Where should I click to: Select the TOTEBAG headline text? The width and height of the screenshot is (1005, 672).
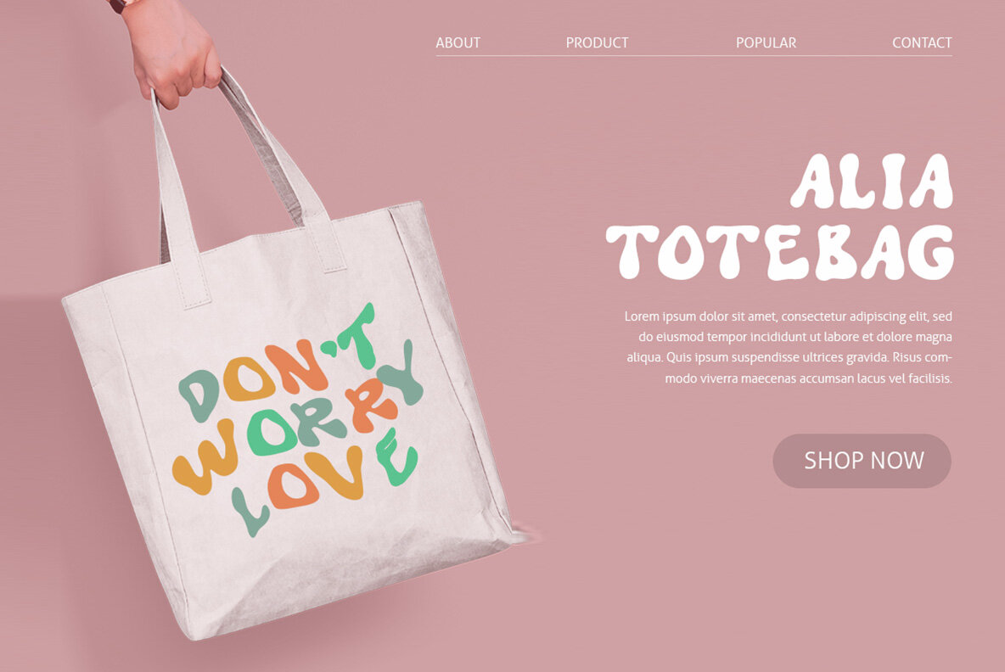[x=780, y=252]
